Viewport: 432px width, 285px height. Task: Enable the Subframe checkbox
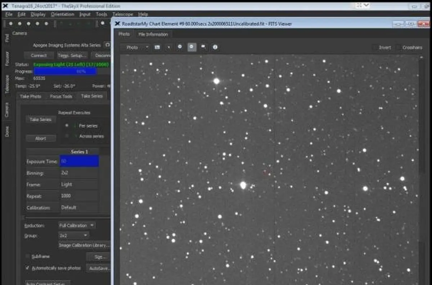[28, 257]
